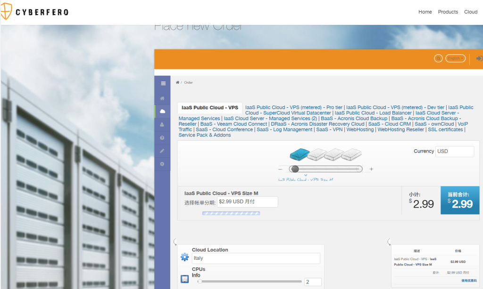Click the plus sign beside size slider
Viewport: 483px width, 289px height.
(372, 169)
